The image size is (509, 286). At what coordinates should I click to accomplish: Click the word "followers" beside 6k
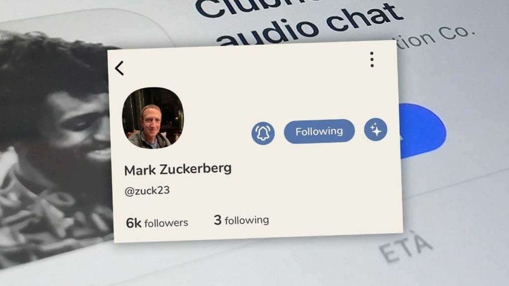(x=166, y=223)
